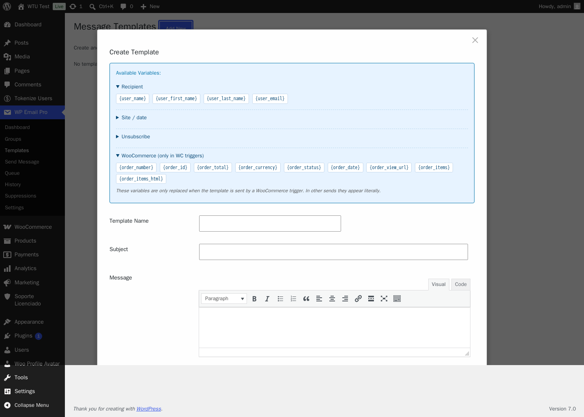Insert or edit link icon
This screenshot has height=417, width=584.
pos(358,299)
